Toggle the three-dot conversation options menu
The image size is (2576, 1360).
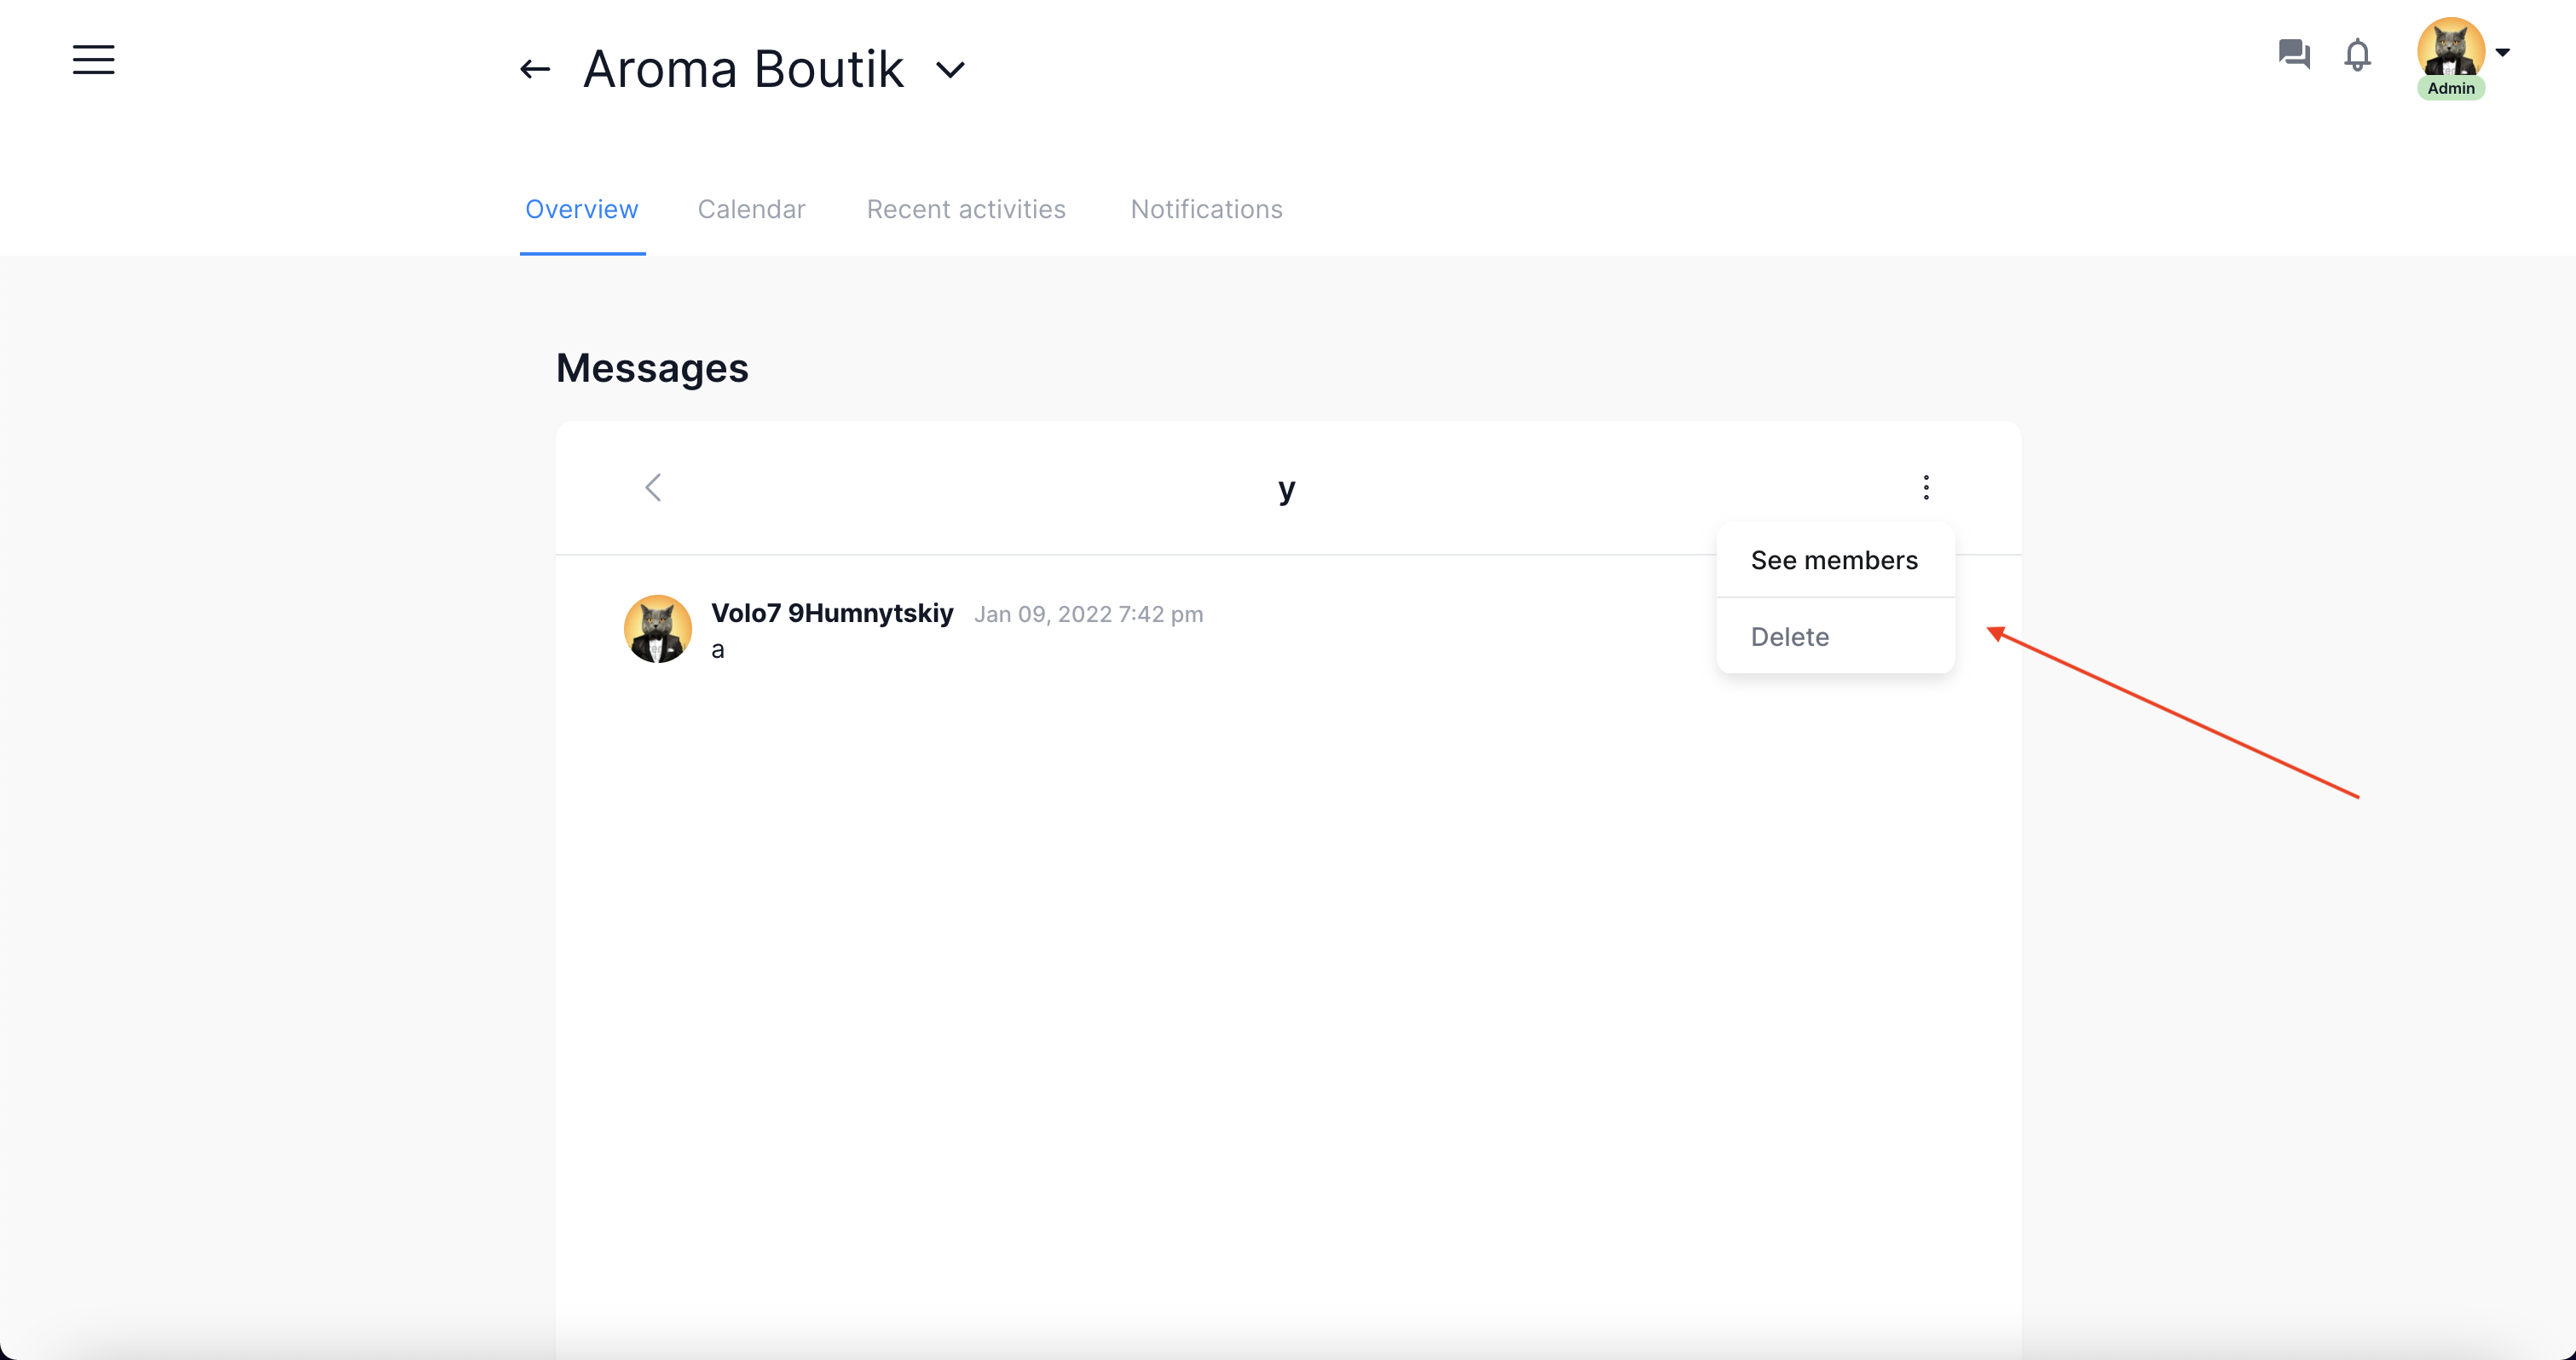coord(1926,488)
